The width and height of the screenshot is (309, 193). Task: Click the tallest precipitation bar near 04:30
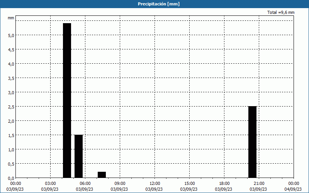[x=67, y=100]
